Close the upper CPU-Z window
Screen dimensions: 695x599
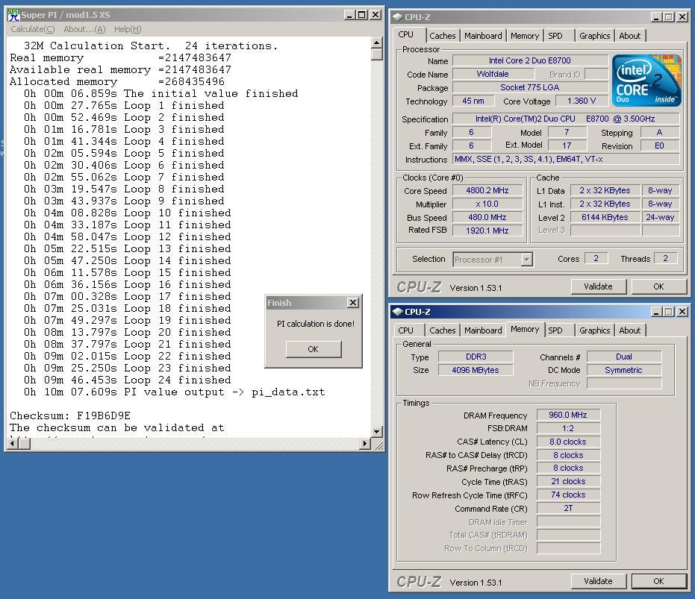tap(682, 17)
